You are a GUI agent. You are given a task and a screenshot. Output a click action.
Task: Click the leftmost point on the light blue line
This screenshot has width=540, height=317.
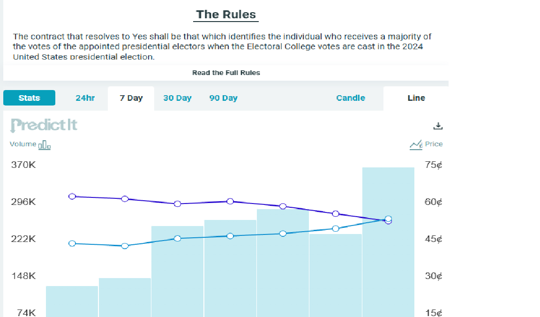72,243
